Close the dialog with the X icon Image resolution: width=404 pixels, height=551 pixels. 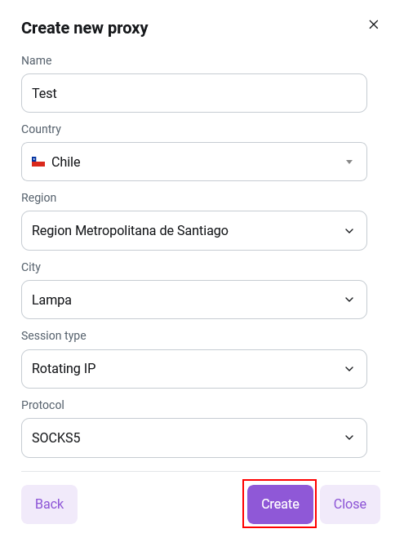coord(374,24)
